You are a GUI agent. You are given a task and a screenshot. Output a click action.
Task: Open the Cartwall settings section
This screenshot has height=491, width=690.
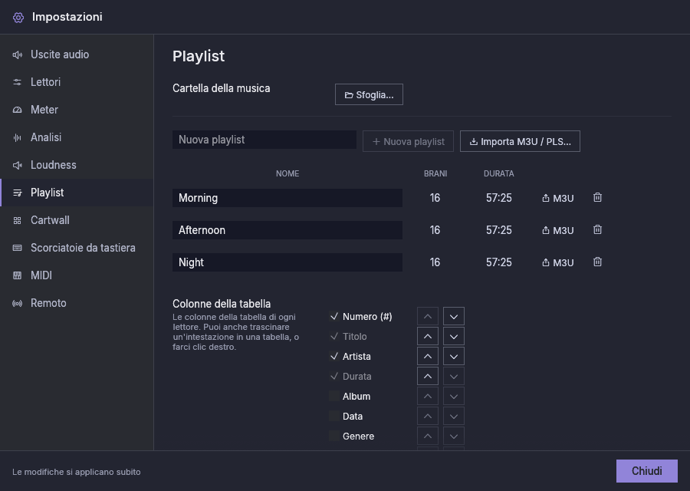pyautogui.click(x=77, y=220)
